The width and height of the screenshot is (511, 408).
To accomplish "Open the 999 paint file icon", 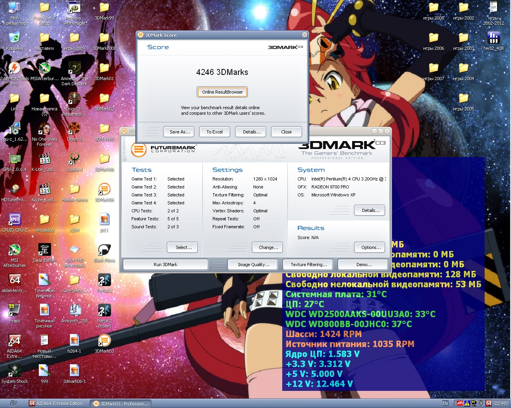I will (x=44, y=373).
